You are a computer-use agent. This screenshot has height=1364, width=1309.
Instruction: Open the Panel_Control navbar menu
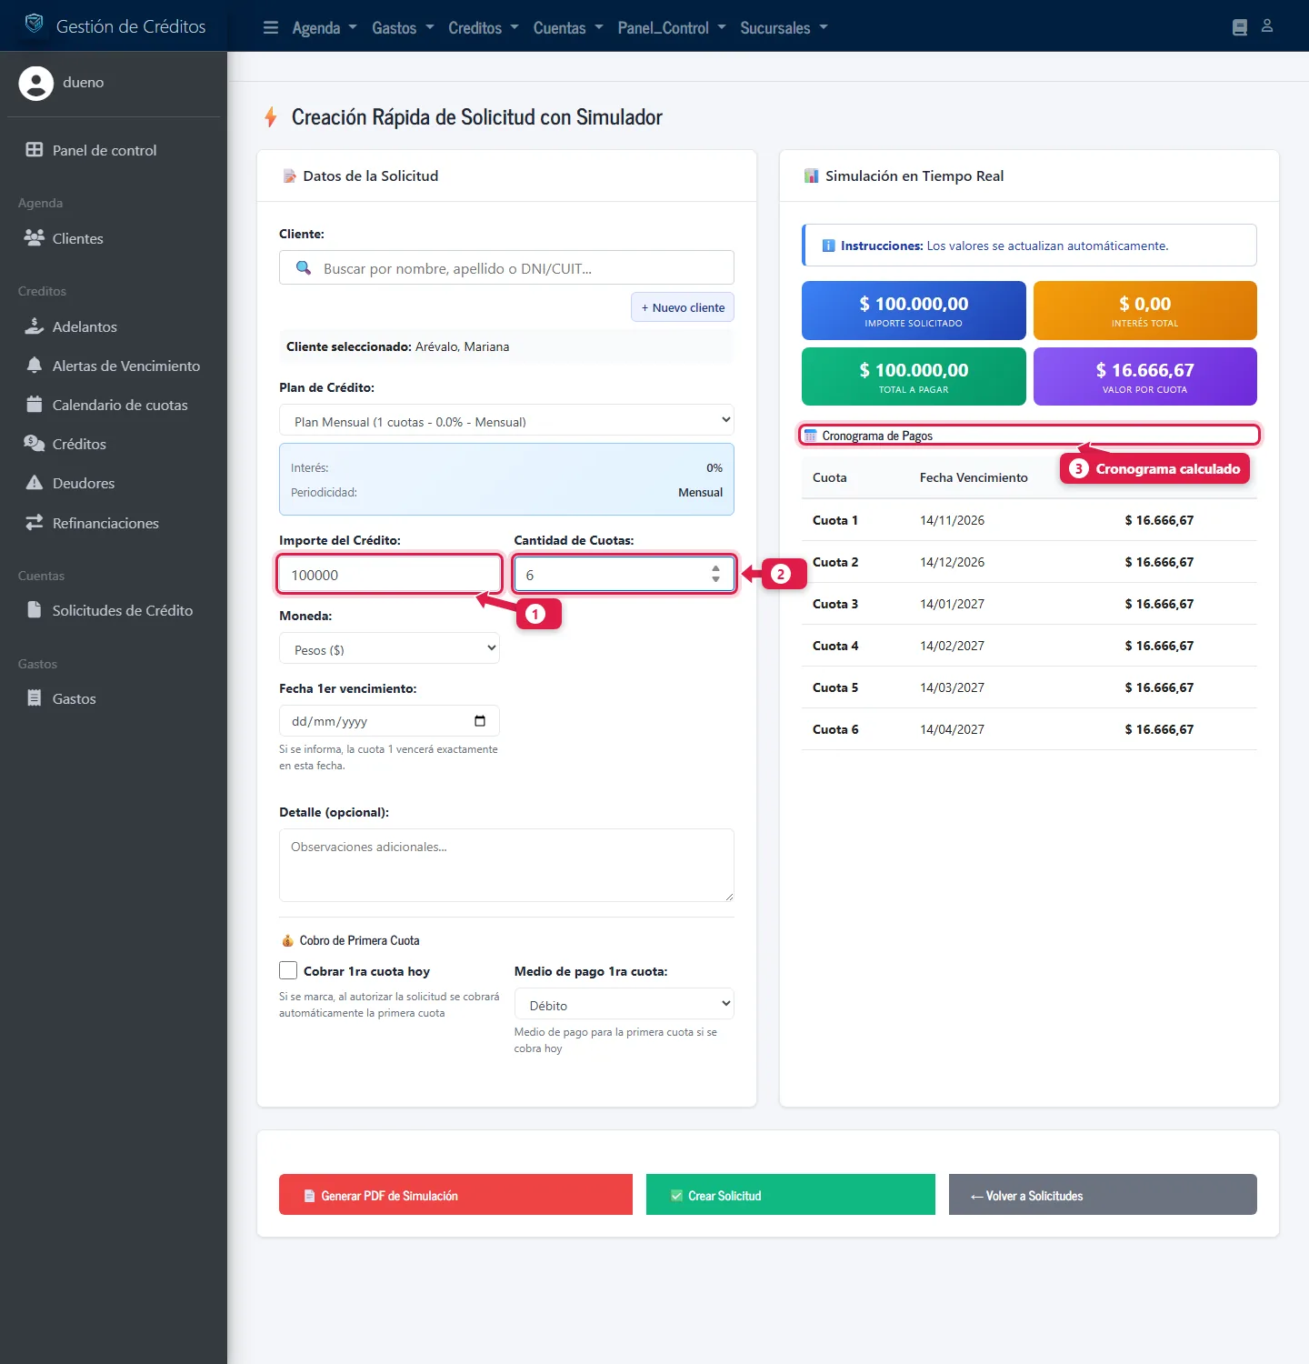[x=672, y=27]
